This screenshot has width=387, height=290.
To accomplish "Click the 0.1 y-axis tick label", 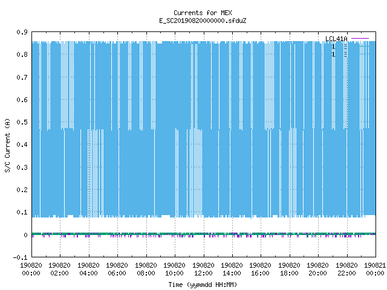I will (x=22, y=212).
